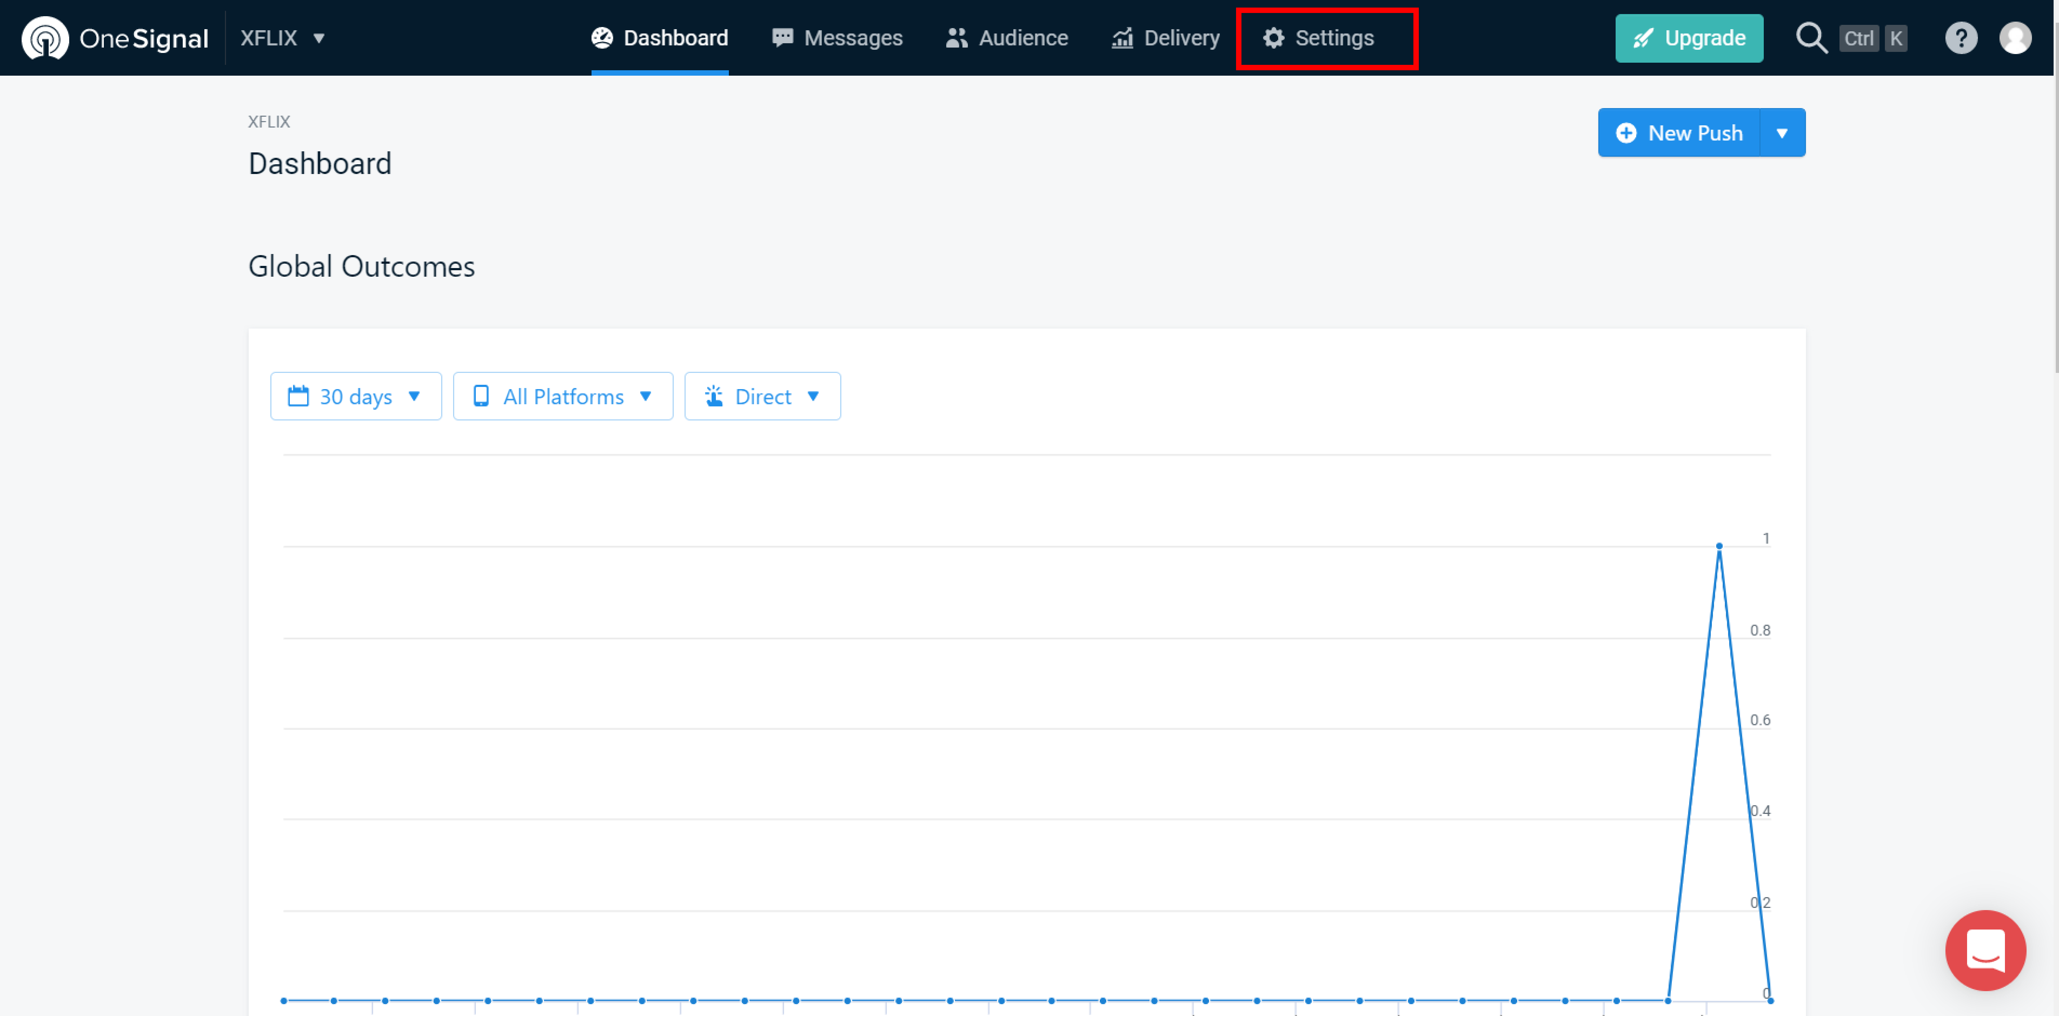Create a New Push notification
This screenshot has height=1016, width=2059.
pyautogui.click(x=1679, y=133)
